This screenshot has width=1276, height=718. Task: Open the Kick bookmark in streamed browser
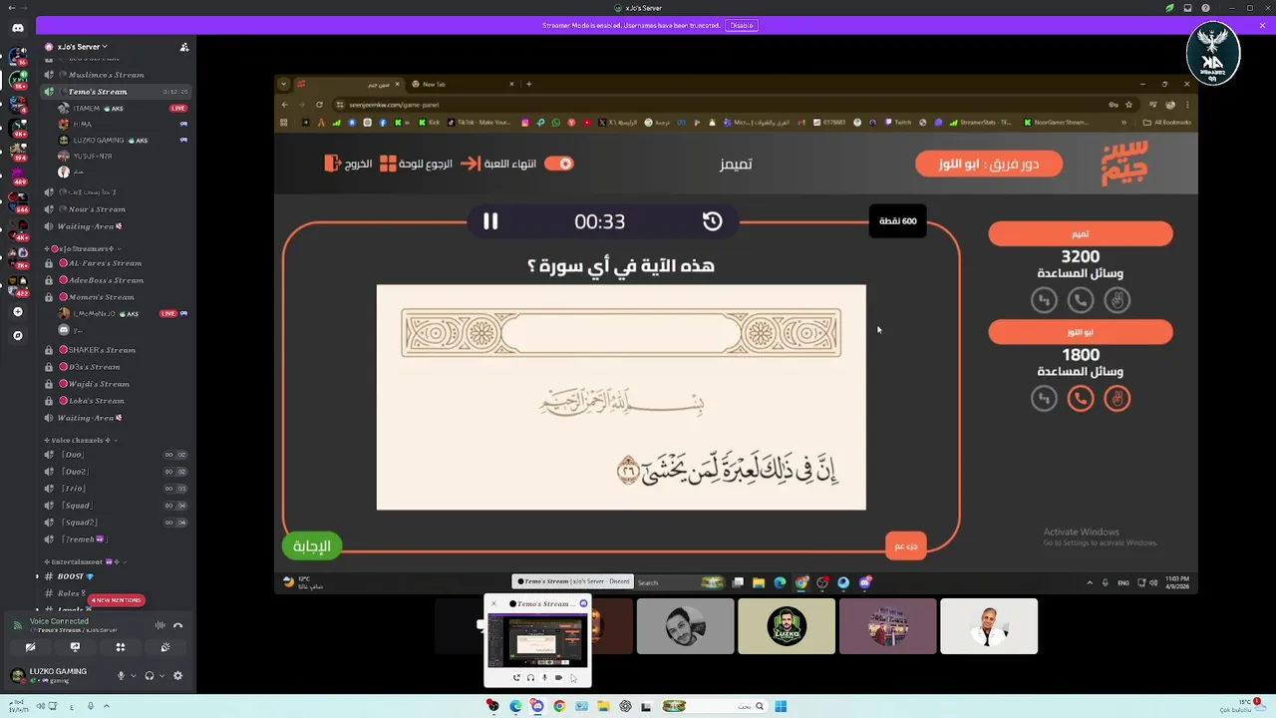coord(428,123)
